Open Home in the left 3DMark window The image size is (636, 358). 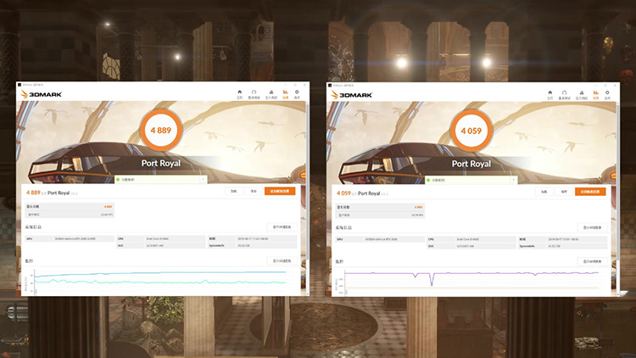tap(240, 94)
